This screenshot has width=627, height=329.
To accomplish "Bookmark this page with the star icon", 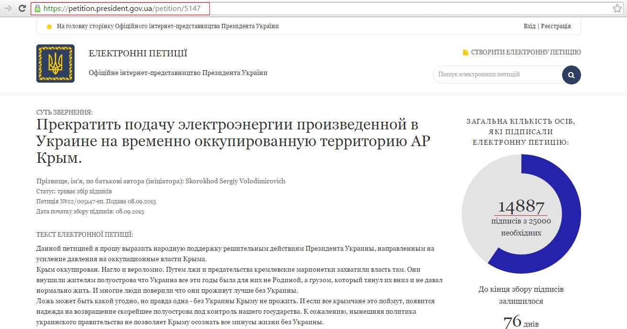I will [x=617, y=9].
